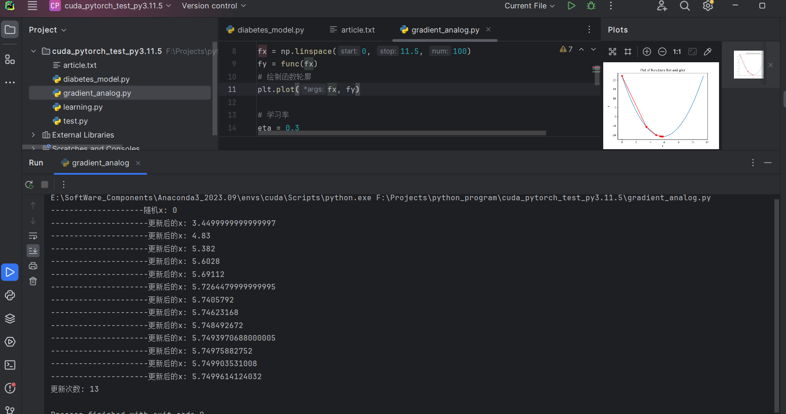Click the Run console vertical scrollbar
Screen dimensions: 786x414
[x=777, y=305]
